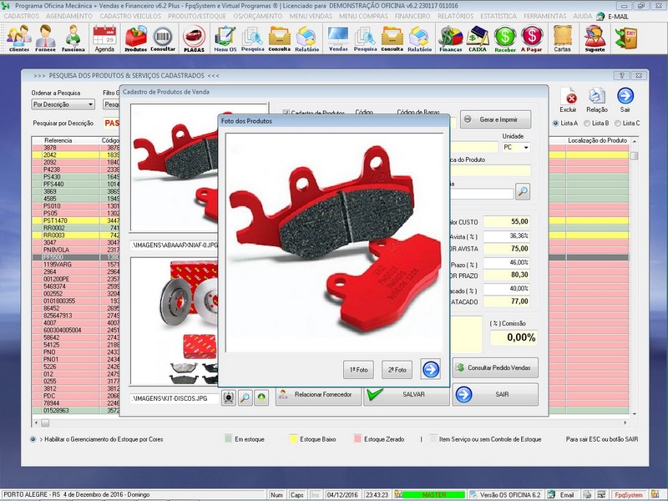This screenshot has height=501, width=668.
Task: Click the Pesquisa icon next to Menu OS
Action: coord(253,38)
